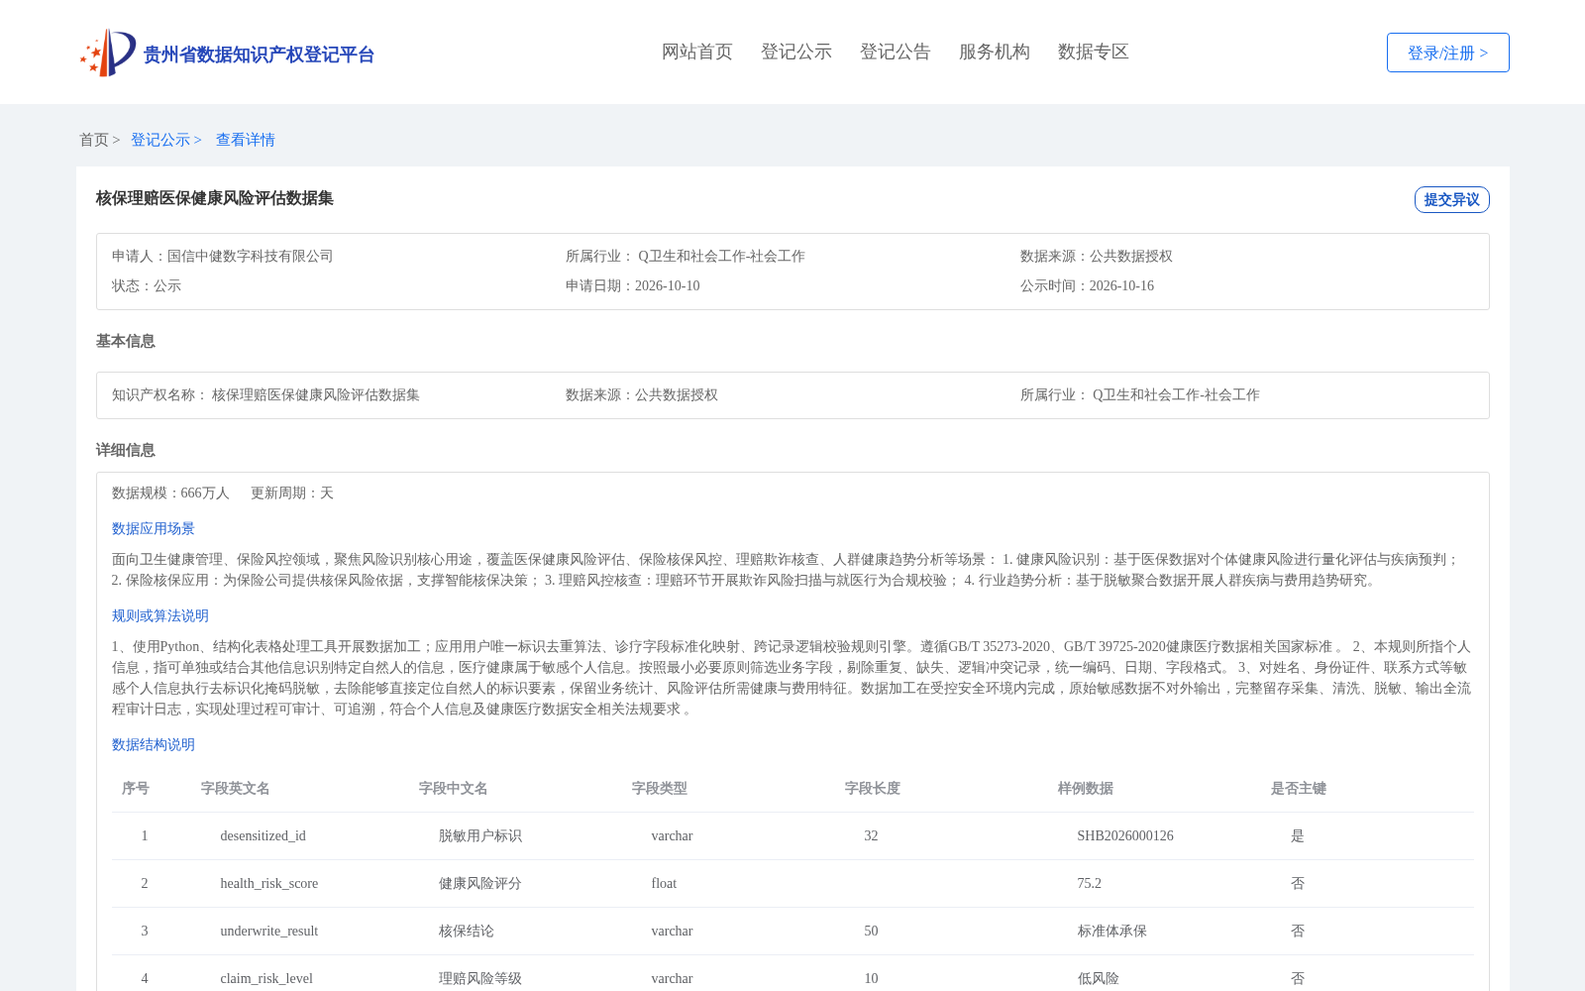
Task: Click the 健康风险评分 cell
Action: [480, 883]
